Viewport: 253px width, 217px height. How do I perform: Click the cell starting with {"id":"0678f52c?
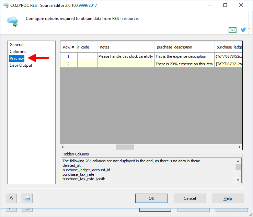click(x=228, y=56)
